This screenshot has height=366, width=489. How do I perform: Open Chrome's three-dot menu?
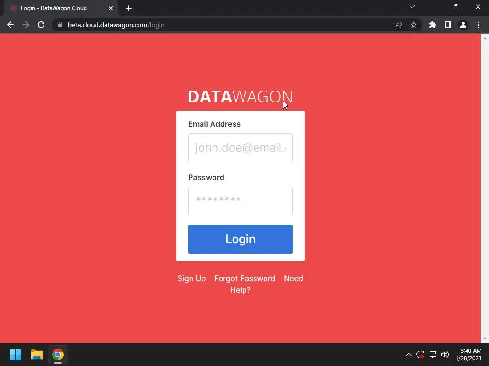click(478, 25)
